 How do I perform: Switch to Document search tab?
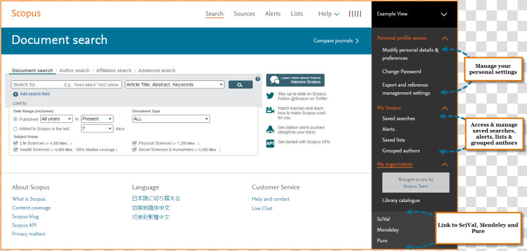(32, 70)
